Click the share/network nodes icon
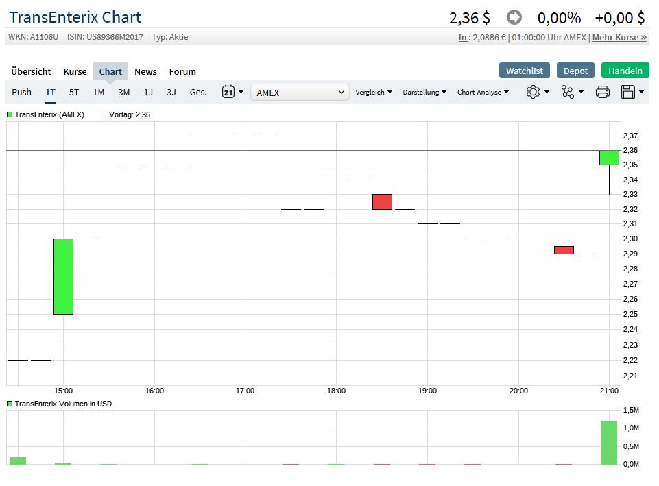 click(x=568, y=92)
